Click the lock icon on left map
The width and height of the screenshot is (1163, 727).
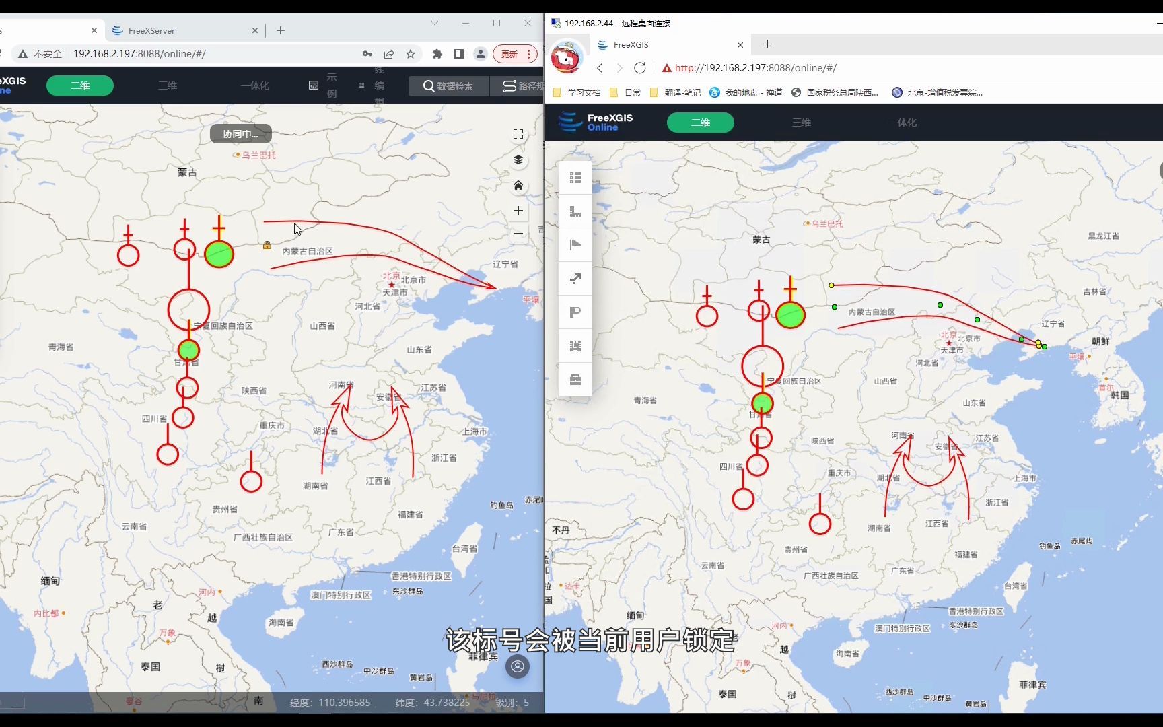(x=267, y=245)
